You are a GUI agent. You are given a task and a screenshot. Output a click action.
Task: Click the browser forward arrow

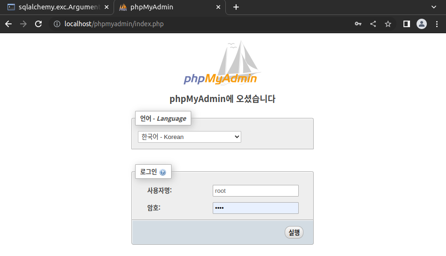23,24
